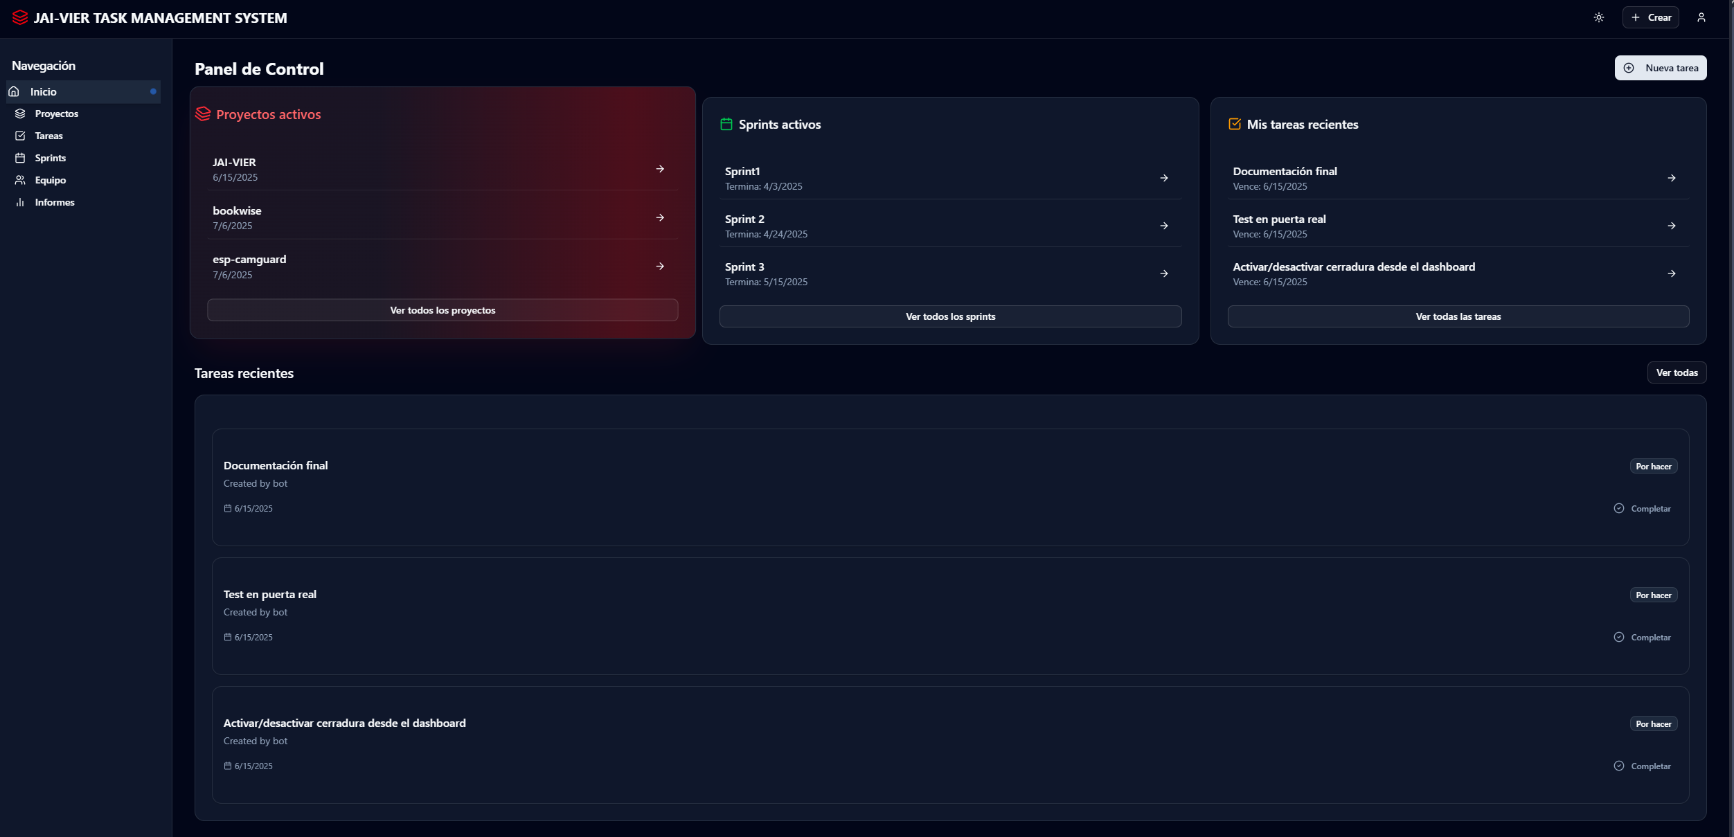
Task: Mark Documentación final task as Completar
Action: 1642,508
